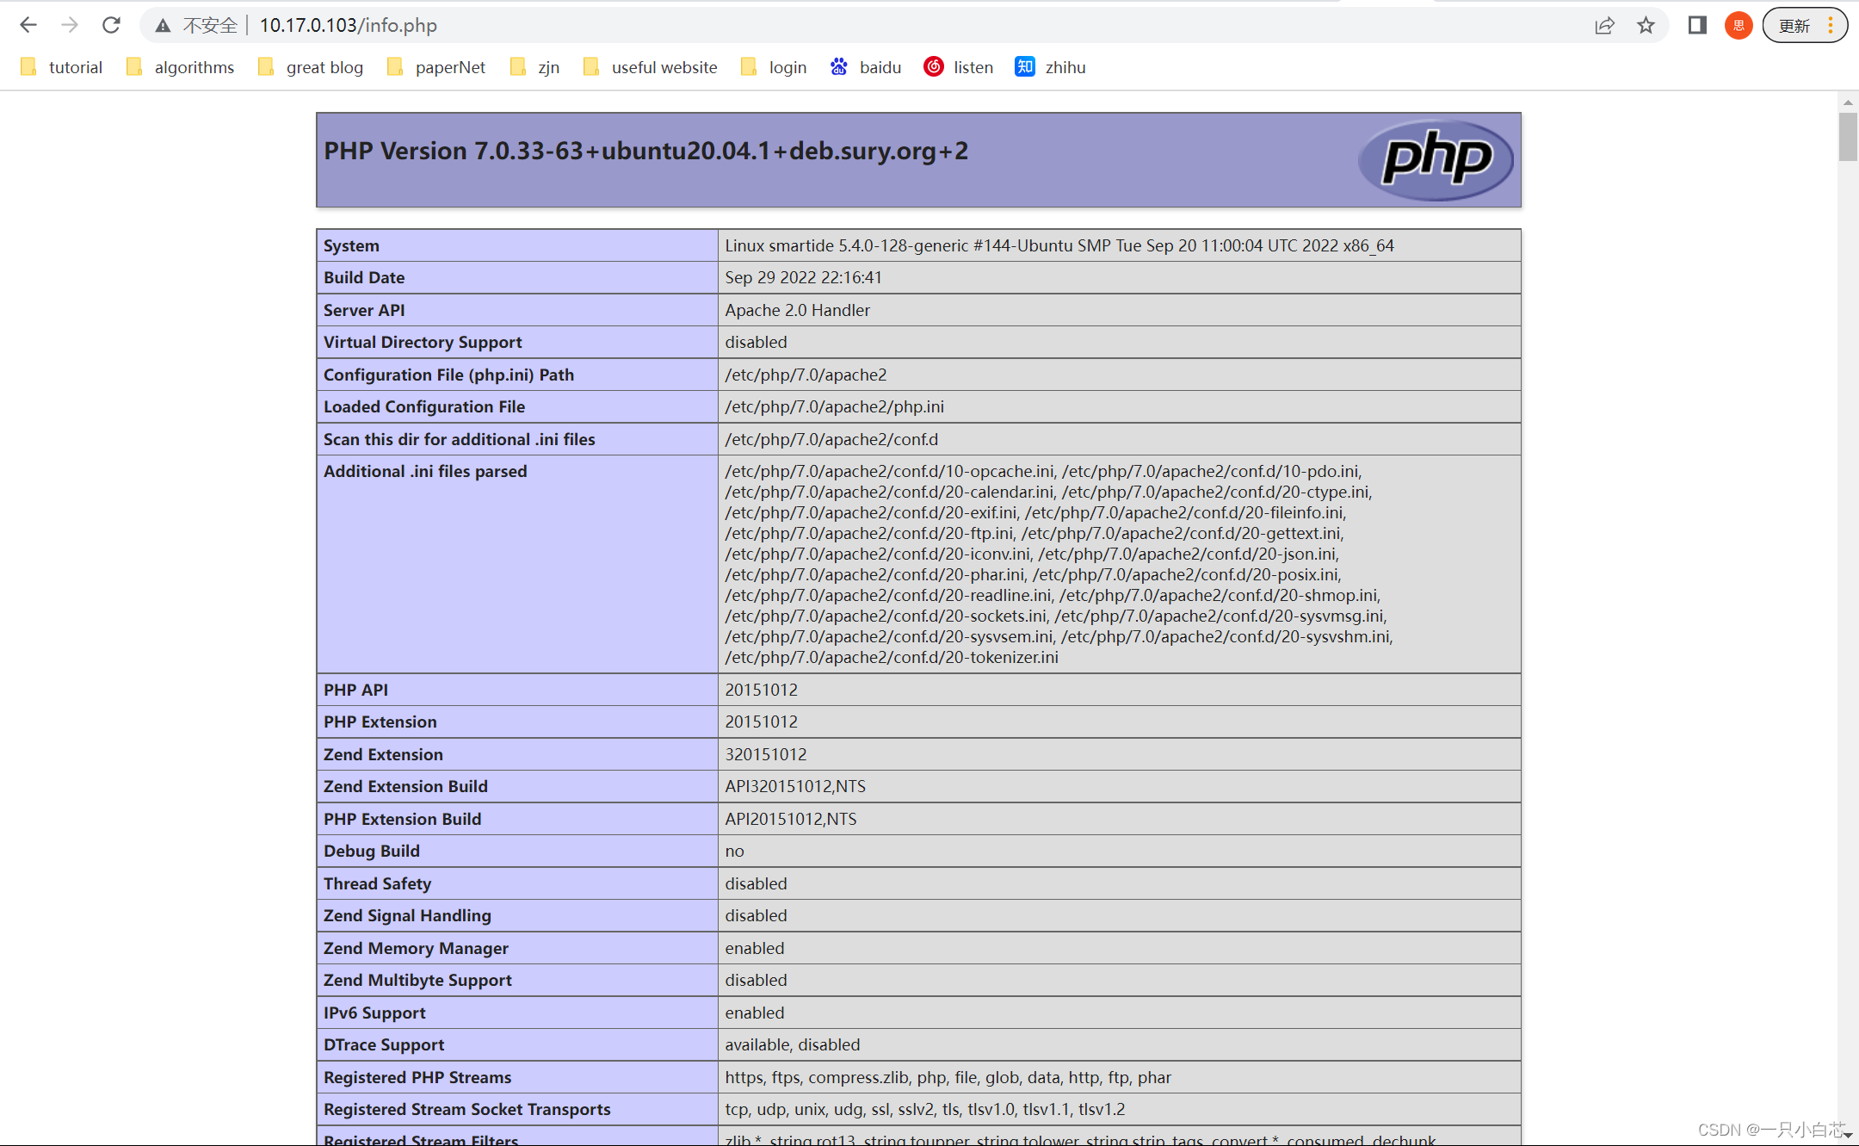Click the Configuration File (php.ini) Path label
The height and width of the screenshot is (1146, 1859).
(448, 375)
